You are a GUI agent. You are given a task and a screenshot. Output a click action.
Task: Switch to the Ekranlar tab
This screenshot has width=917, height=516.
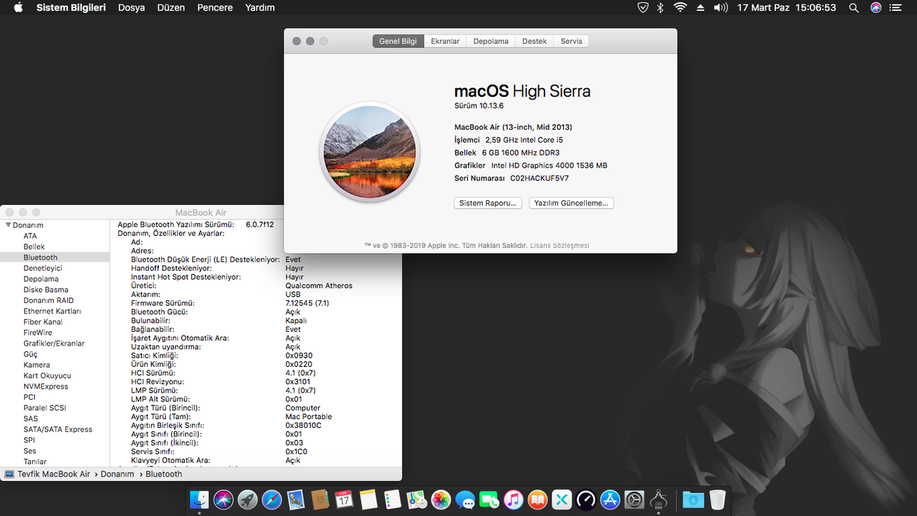click(x=445, y=41)
